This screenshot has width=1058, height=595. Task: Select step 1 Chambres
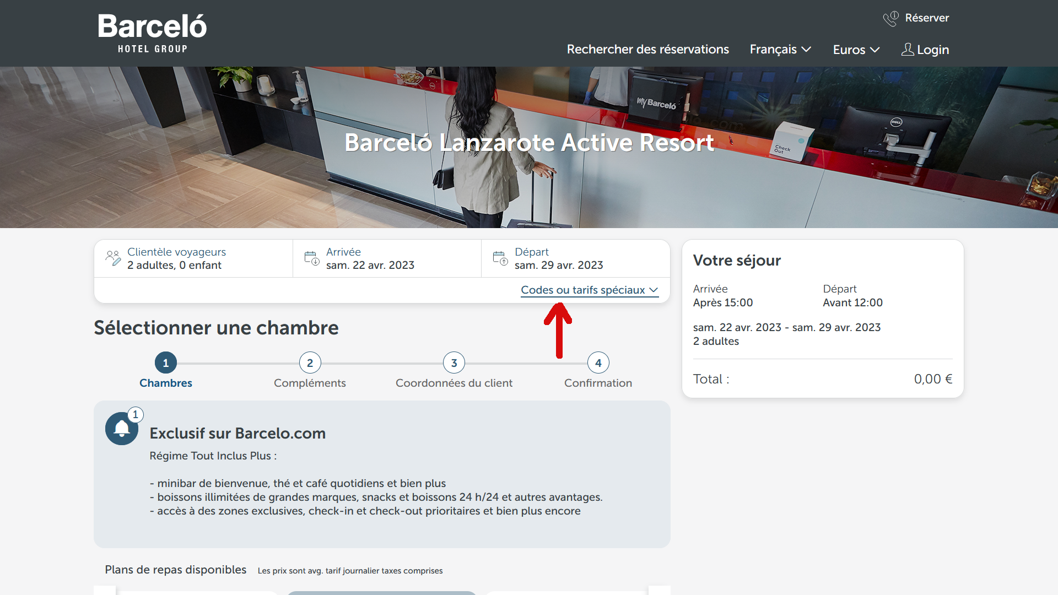click(x=166, y=371)
